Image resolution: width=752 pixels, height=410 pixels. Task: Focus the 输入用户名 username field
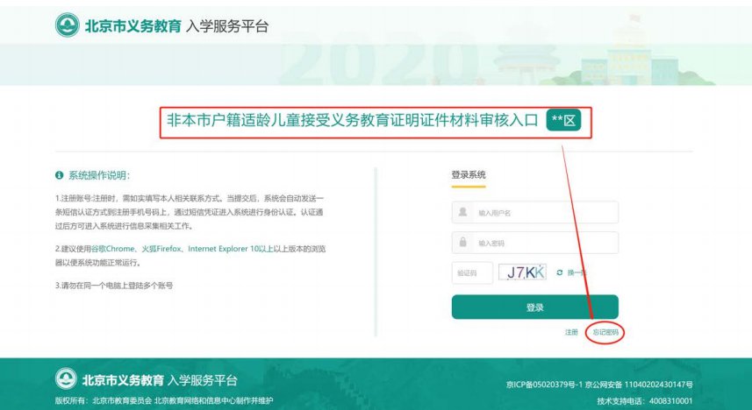point(534,212)
